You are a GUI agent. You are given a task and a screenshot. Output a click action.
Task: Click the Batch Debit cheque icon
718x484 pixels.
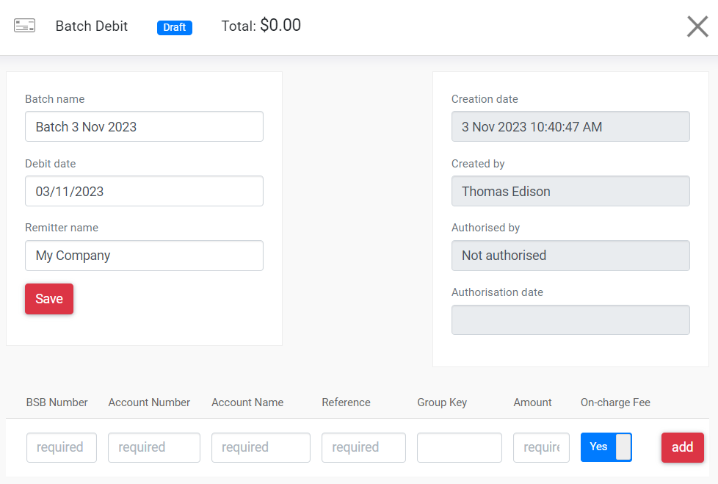click(24, 26)
